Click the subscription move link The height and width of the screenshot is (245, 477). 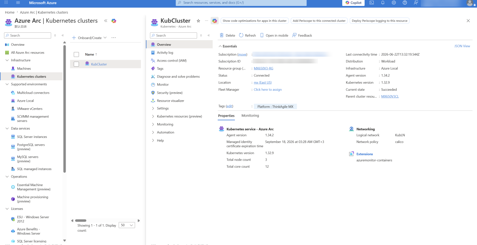tap(242, 55)
